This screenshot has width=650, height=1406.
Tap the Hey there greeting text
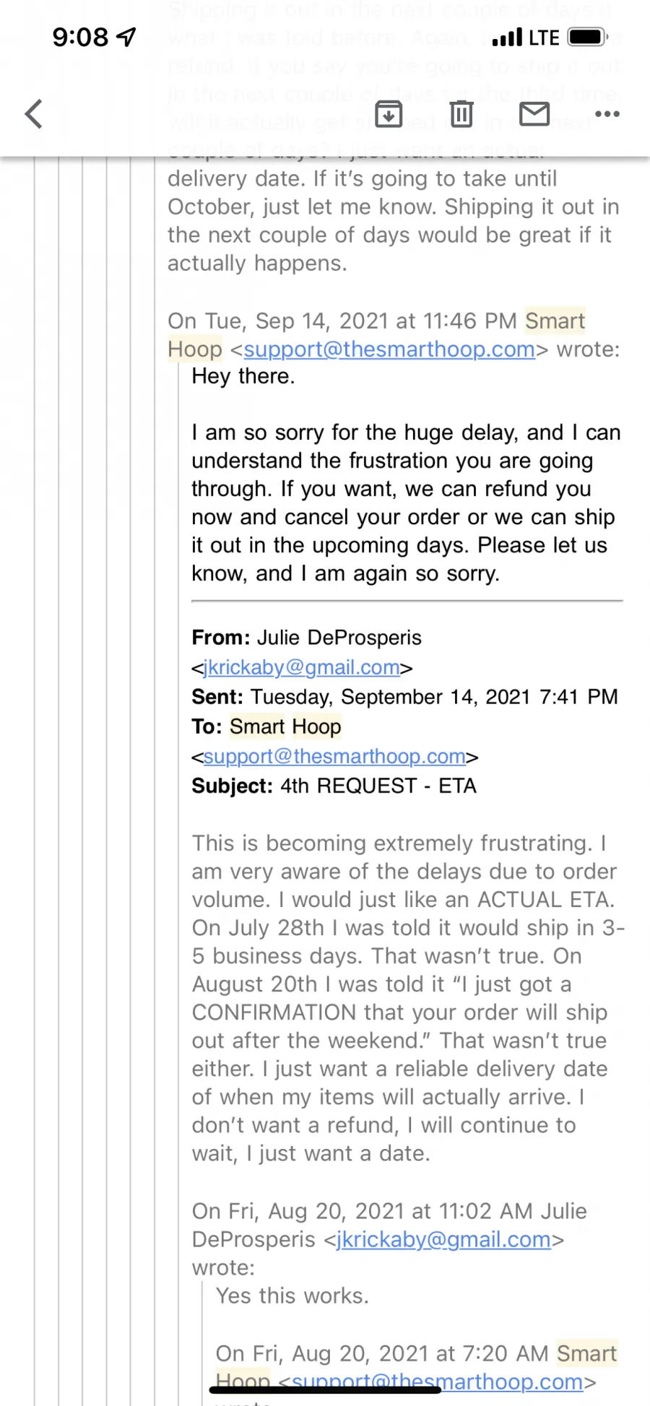(x=243, y=376)
